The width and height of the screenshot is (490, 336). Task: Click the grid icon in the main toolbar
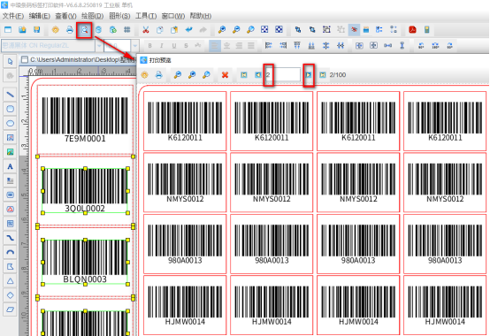tap(126, 30)
